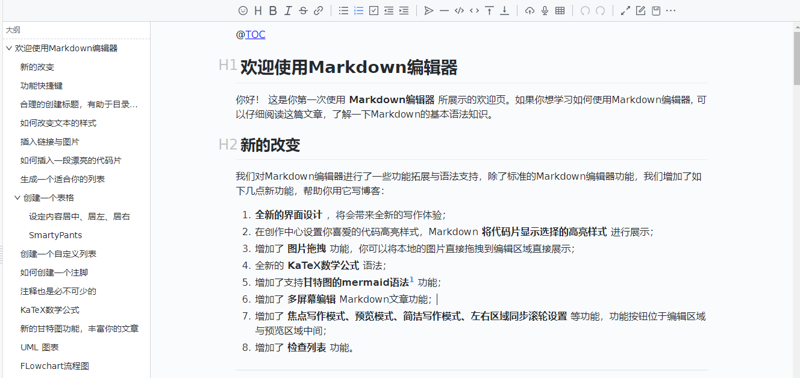Viewport: 800px width, 378px height.
Task: Click the microphone icon in toolbar
Action: click(545, 10)
